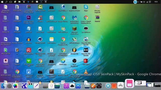Viewport: 161px width, 90px height.
Task: Click the blue info icon in the dock
Action: point(108,86)
